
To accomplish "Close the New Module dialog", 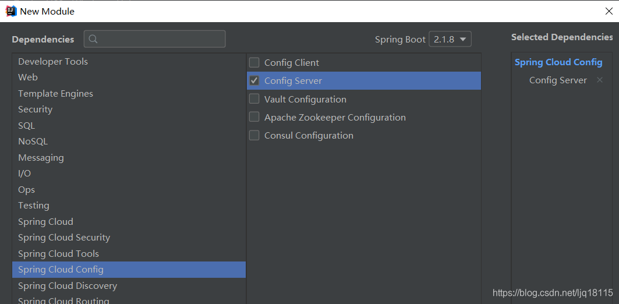I will (609, 11).
